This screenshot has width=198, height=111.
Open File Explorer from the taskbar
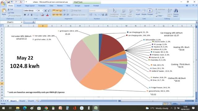point(18,108)
